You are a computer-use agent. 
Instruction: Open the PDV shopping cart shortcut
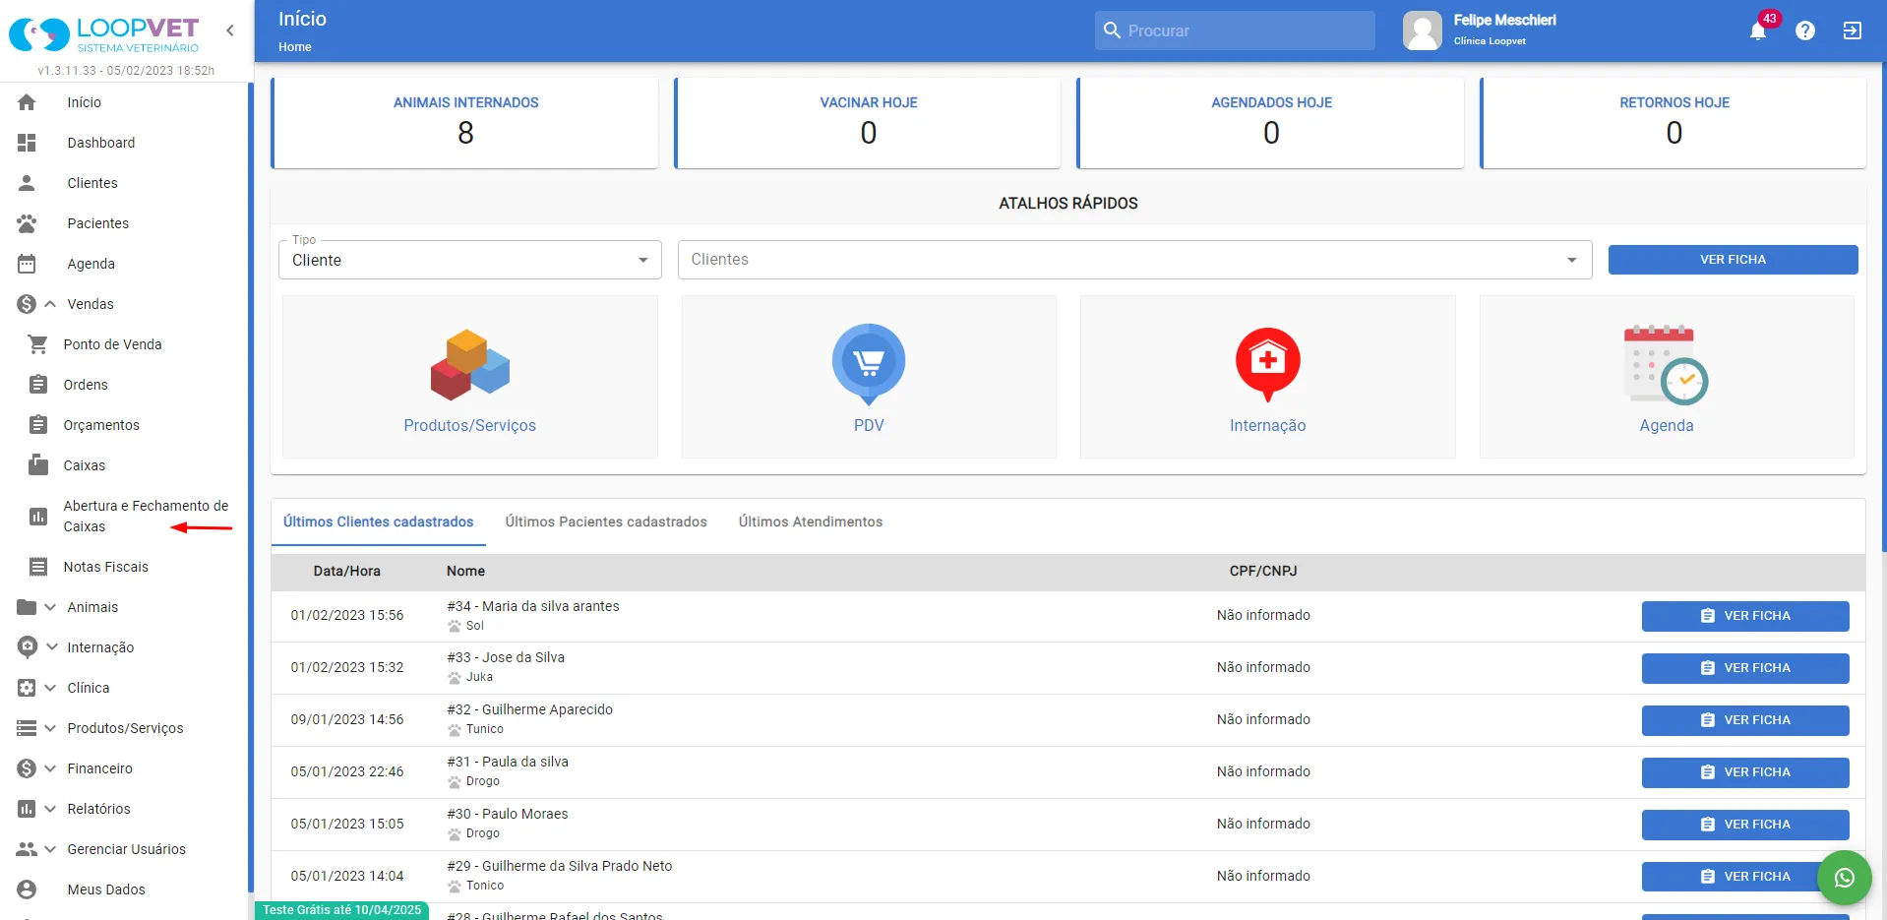tap(869, 377)
